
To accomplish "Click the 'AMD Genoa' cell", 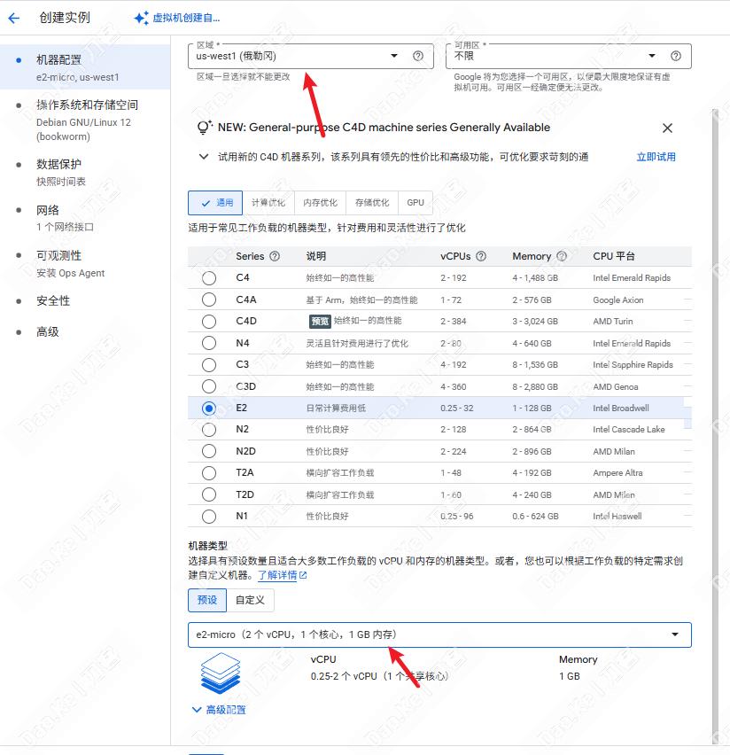I will tap(616, 386).
